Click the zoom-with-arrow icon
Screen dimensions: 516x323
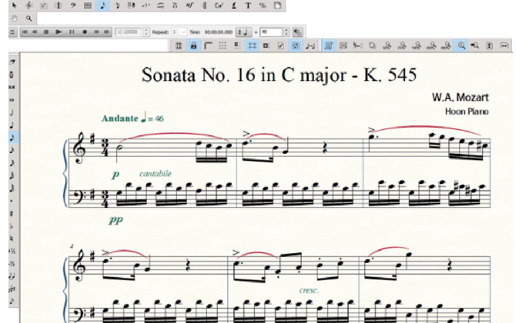pos(475,46)
